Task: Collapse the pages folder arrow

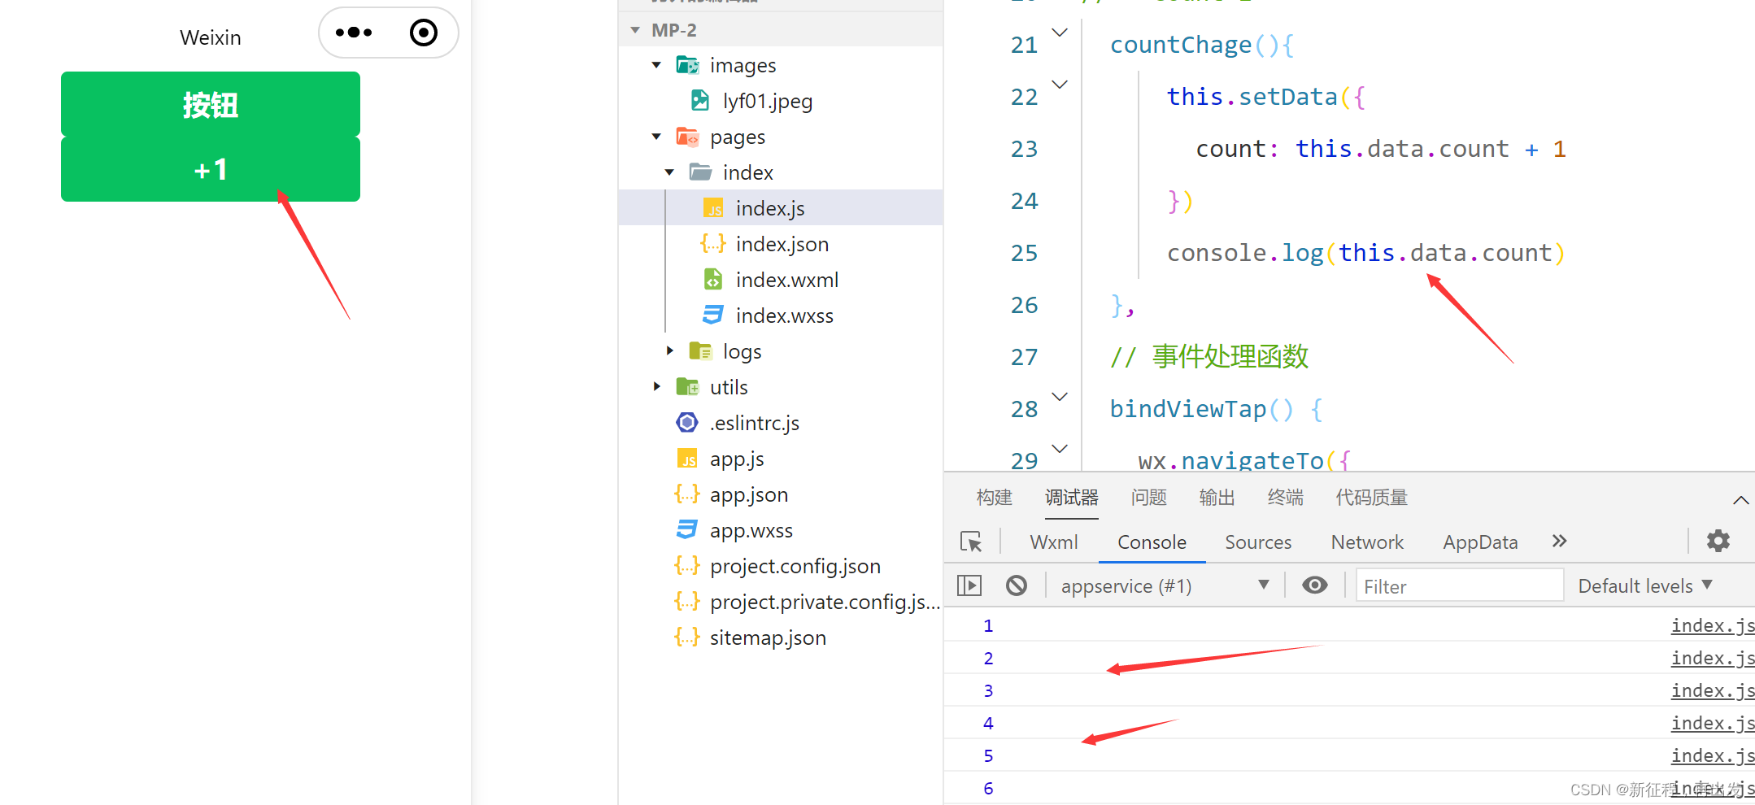Action: pyautogui.click(x=656, y=137)
